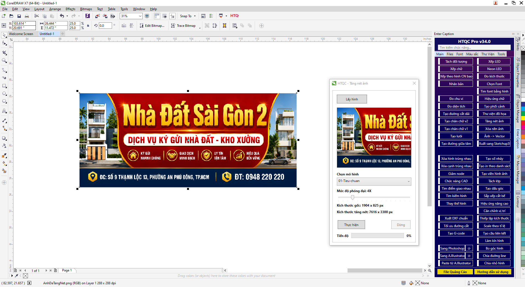Click the Tìm kiếm chức năng search field
The image size is (525, 287).
tap(474, 48)
